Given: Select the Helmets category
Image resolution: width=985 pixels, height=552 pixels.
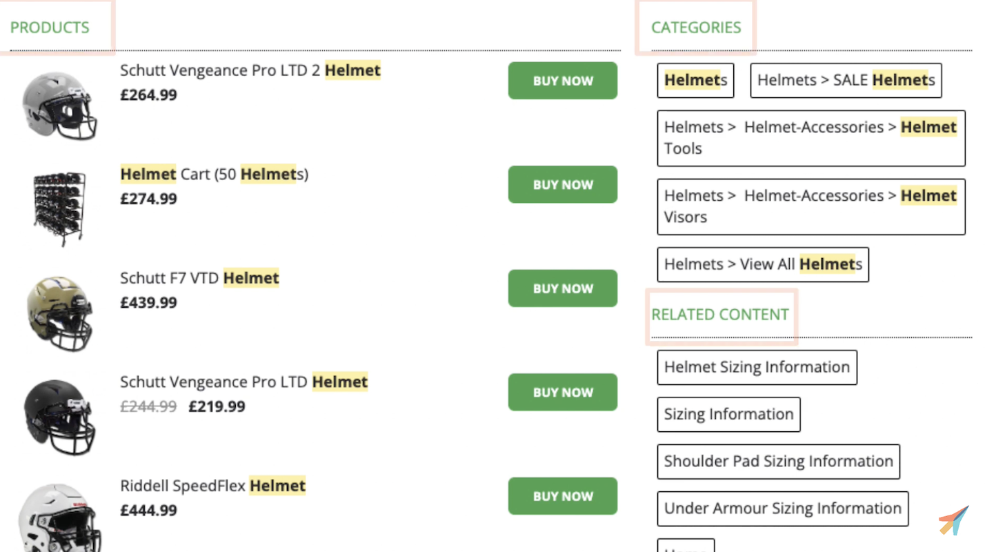Looking at the screenshot, I should tap(695, 80).
